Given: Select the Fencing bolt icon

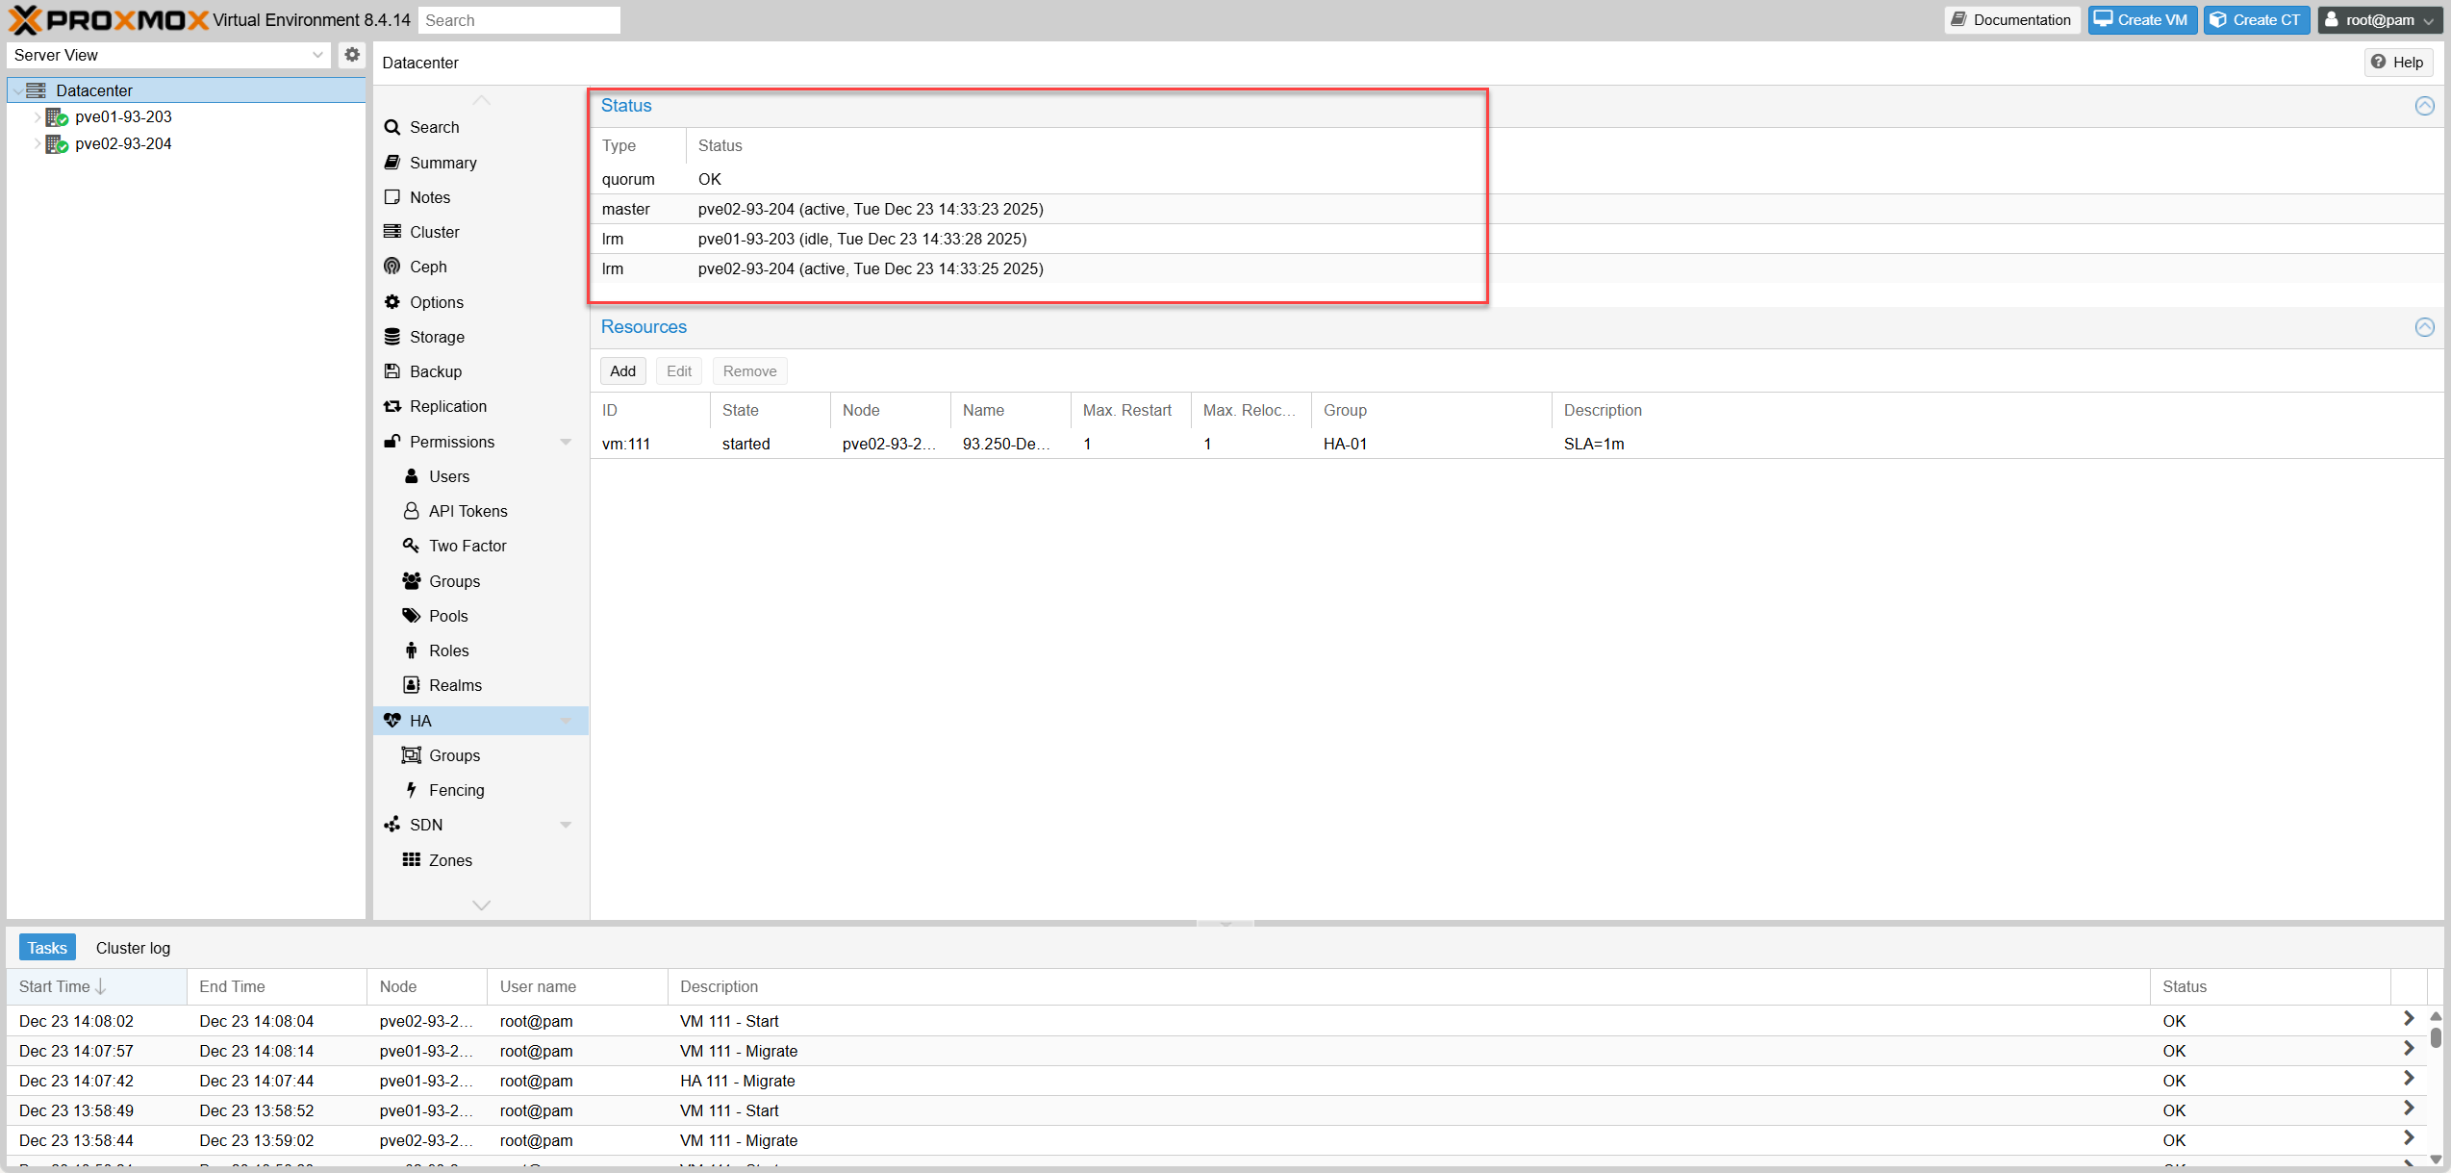Looking at the screenshot, I should click(412, 790).
